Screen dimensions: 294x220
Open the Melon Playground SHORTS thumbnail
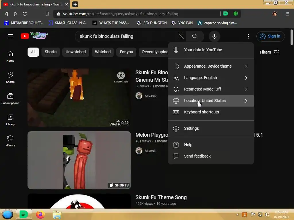click(79, 160)
